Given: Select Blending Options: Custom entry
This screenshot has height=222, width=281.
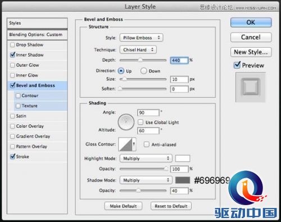Looking at the screenshot, I should pyautogui.click(x=37, y=35).
